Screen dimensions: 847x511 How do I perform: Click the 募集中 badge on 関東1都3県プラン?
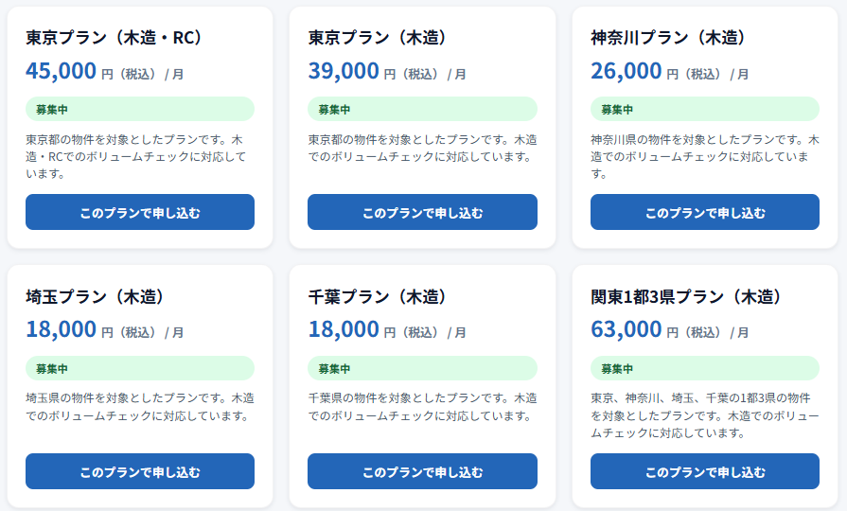[705, 368]
